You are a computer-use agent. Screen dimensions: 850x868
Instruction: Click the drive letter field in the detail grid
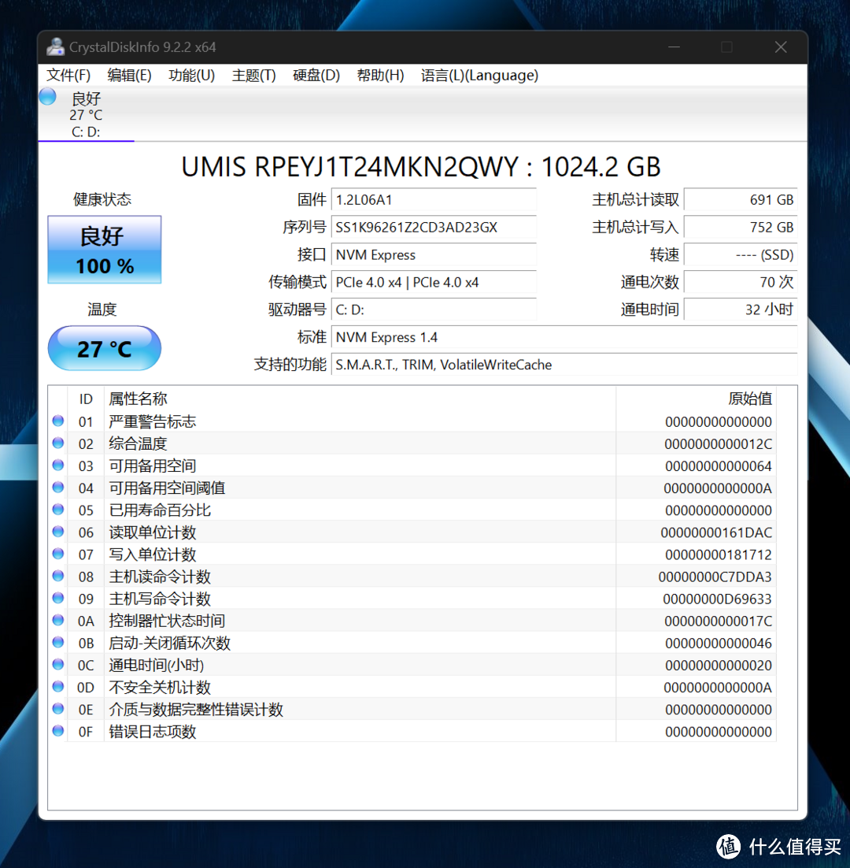pos(434,310)
